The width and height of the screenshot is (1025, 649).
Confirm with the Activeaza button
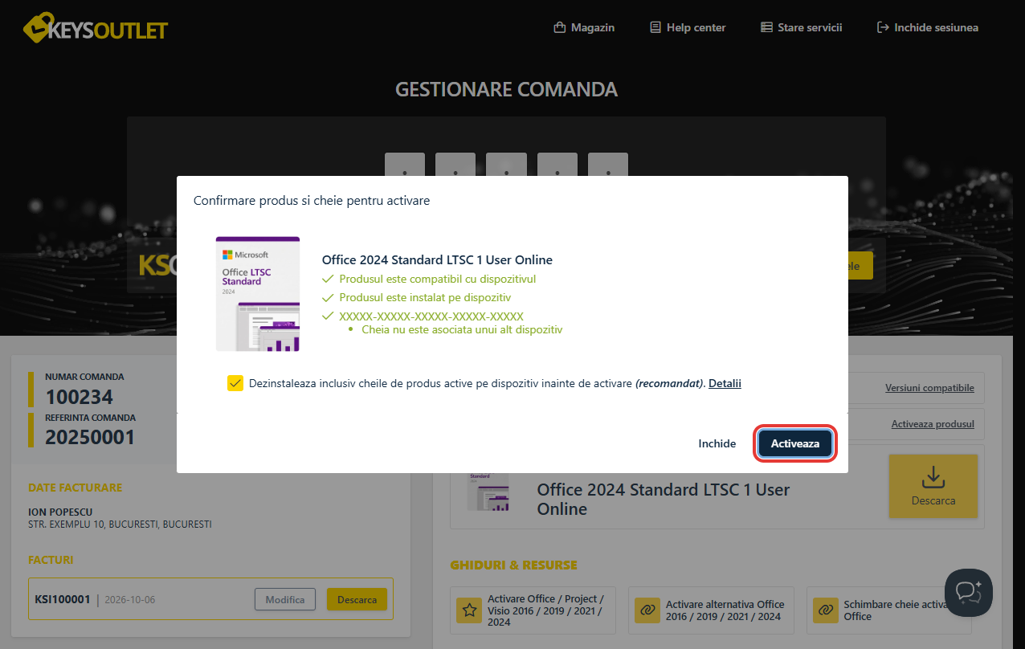(795, 443)
